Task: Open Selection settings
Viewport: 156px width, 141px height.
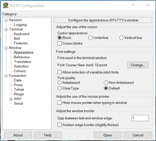Action: [x=21, y=66]
